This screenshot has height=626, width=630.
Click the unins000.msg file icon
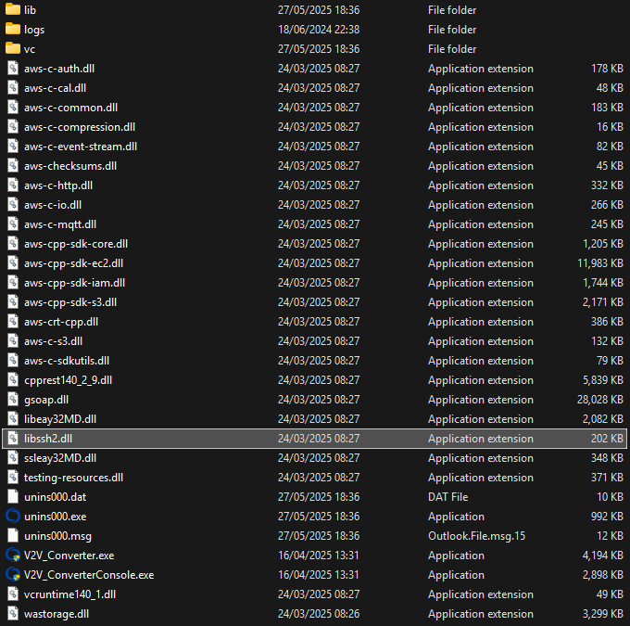tap(13, 535)
